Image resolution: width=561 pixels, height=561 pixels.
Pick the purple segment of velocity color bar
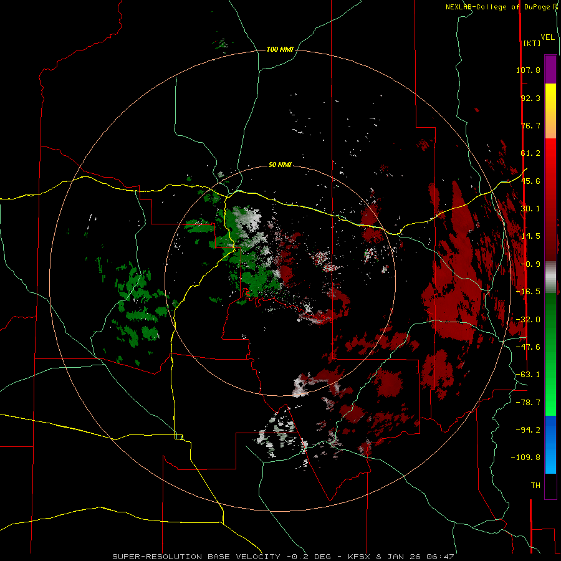(550, 69)
